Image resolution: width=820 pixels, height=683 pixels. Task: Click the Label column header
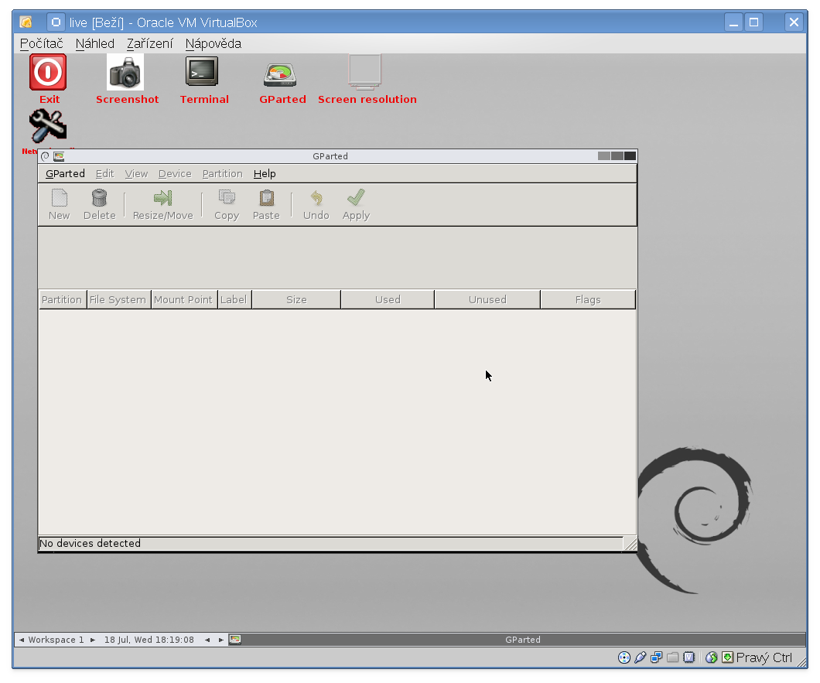coord(234,299)
